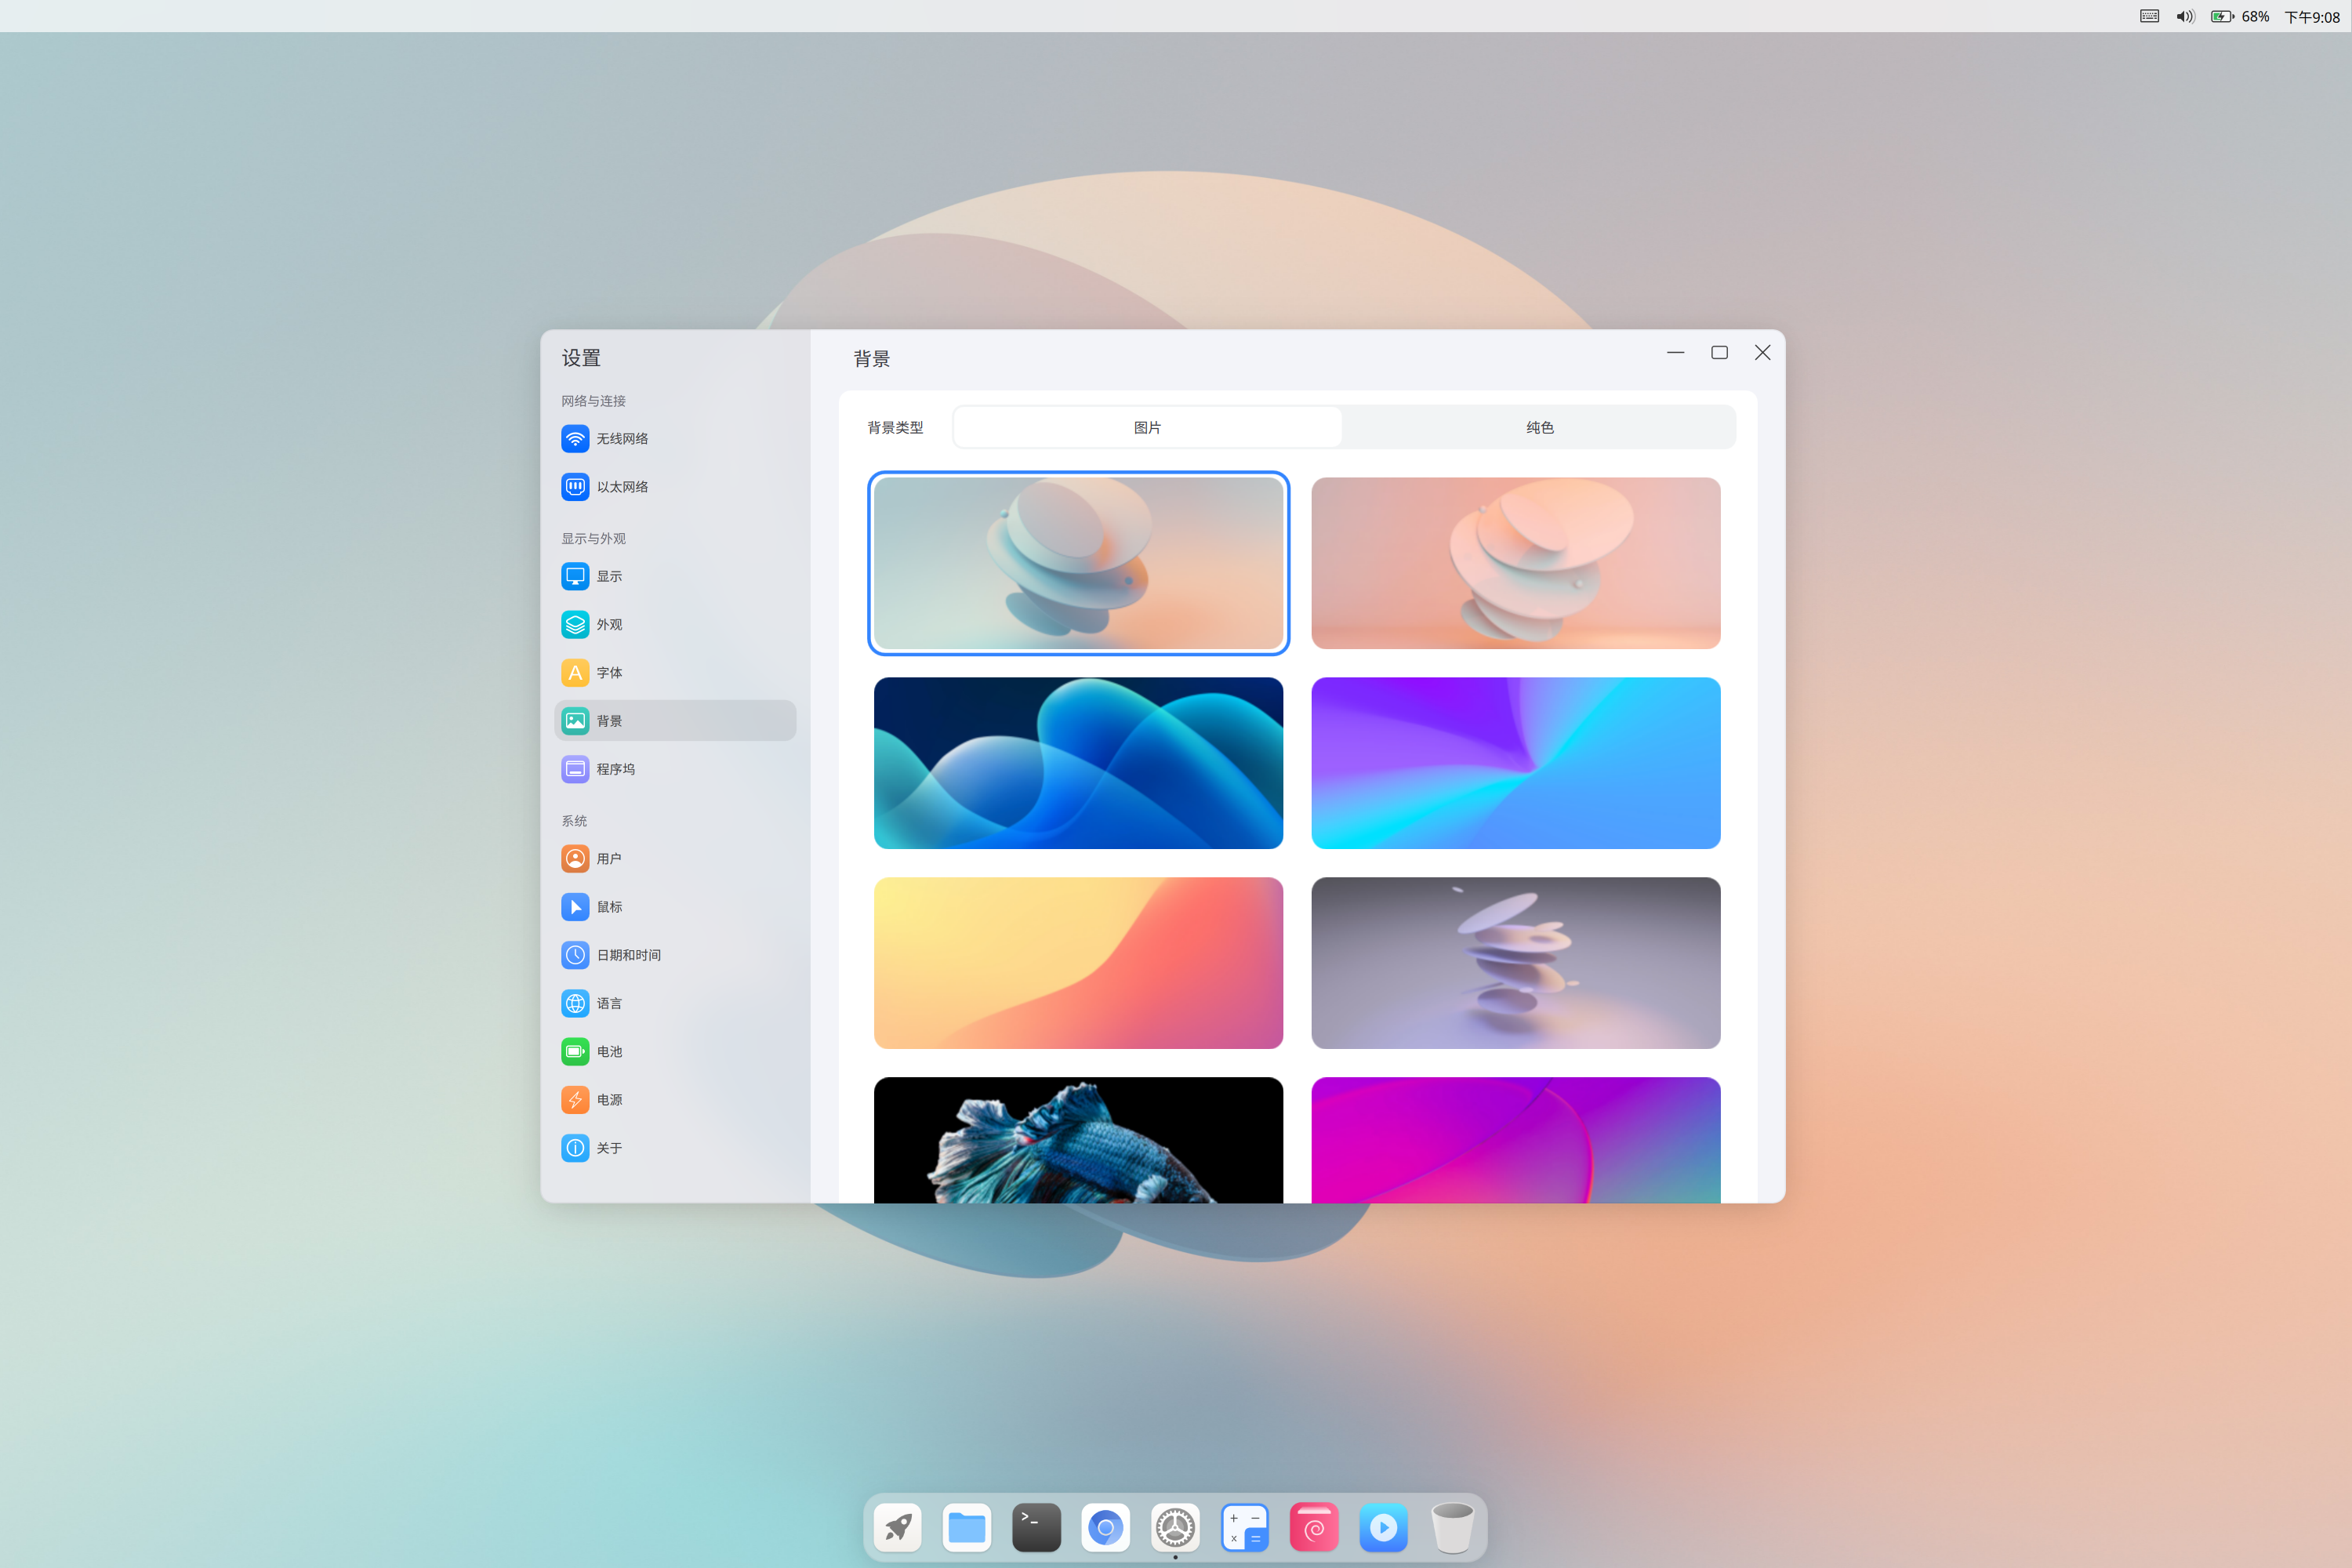Choose the yellow-red gradient wallpaper thumbnail

tap(1078, 963)
